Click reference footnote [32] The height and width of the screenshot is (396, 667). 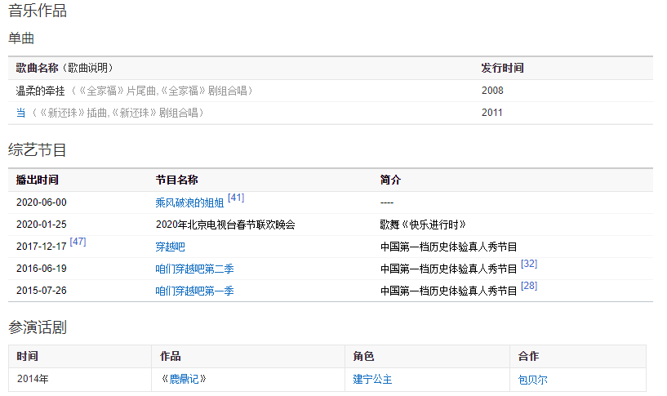coord(529,264)
